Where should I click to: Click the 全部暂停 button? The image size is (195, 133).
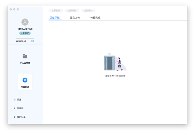(56, 11)
